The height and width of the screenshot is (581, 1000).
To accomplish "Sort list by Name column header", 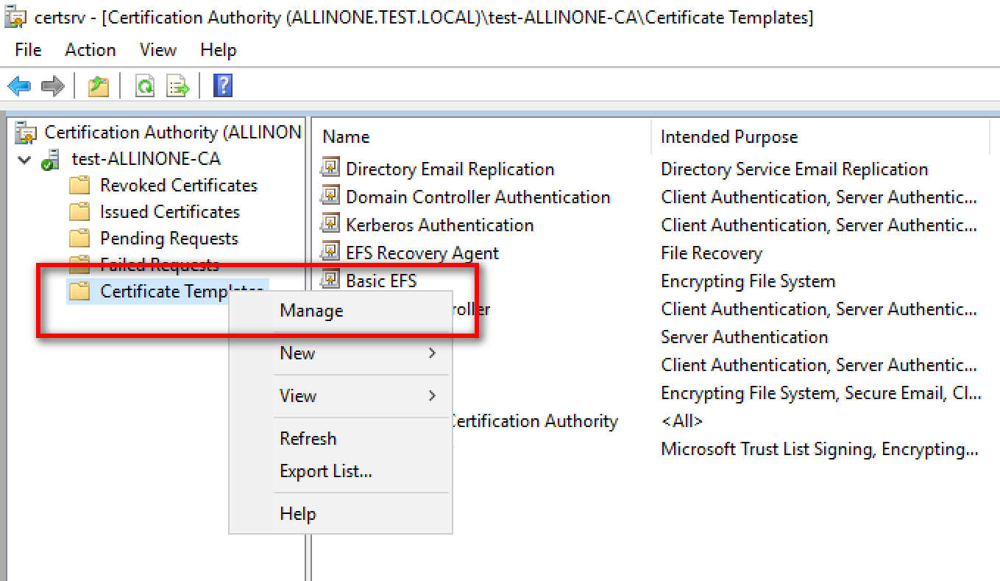I will (346, 137).
